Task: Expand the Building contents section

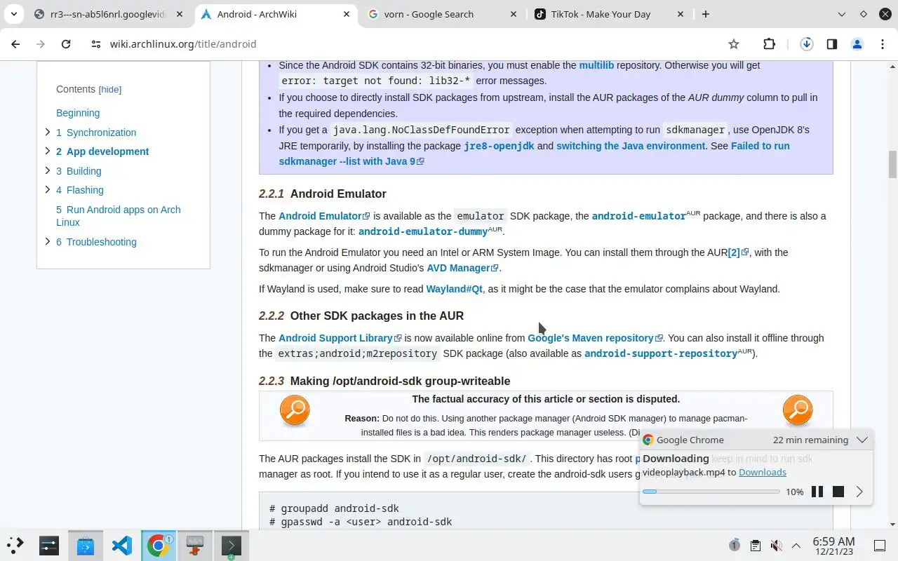Action: pos(48,170)
